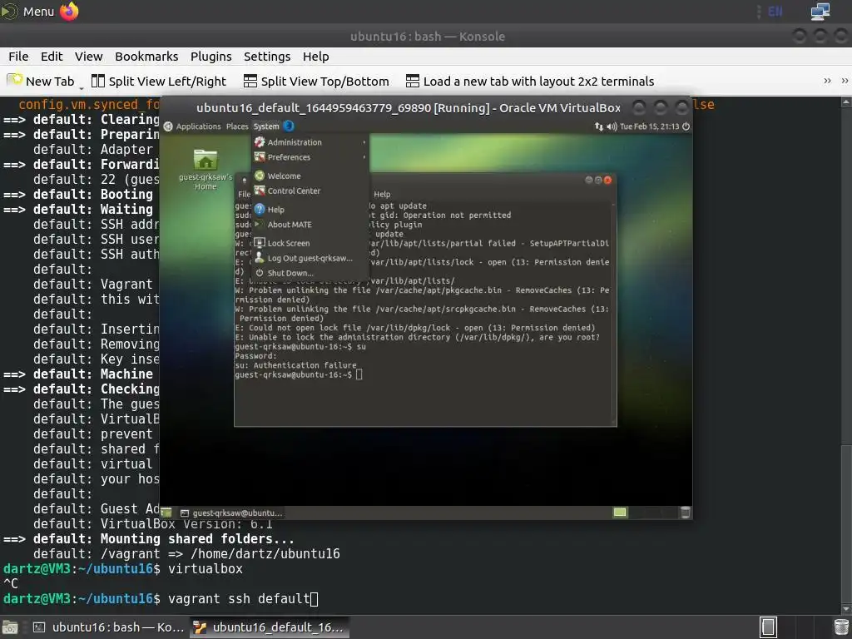Open Konsole View menu
The image size is (852, 639).
[x=88, y=57]
